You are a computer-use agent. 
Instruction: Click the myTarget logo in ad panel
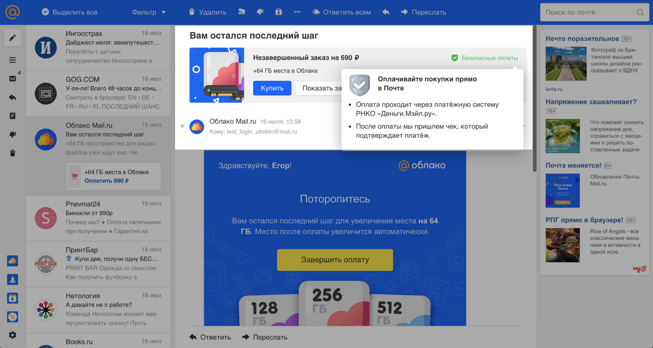[x=640, y=269]
